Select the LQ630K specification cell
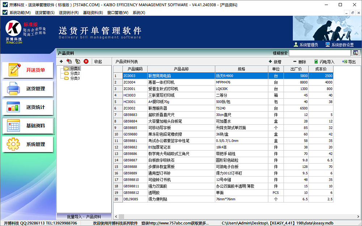This screenshot has width=362, height=226. coord(241,88)
